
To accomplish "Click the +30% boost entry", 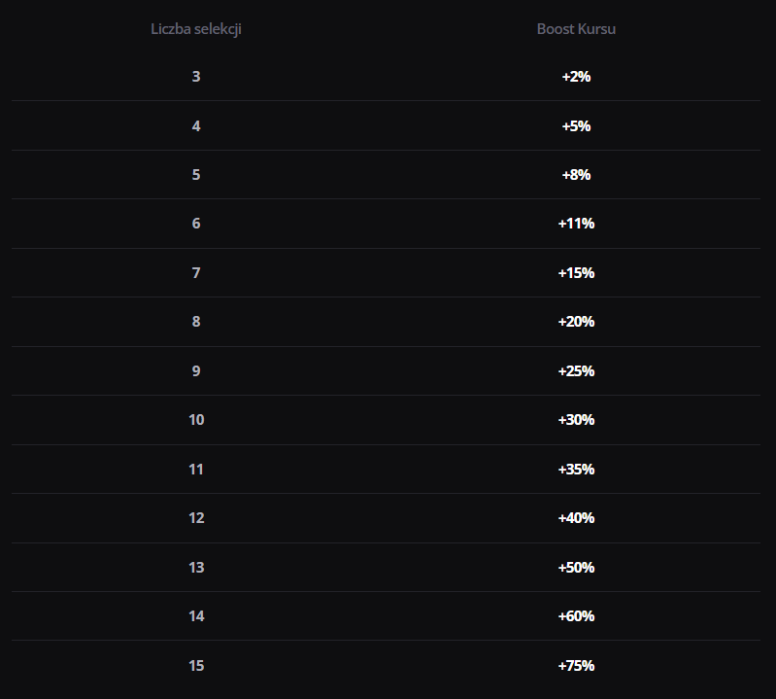I will (576, 420).
